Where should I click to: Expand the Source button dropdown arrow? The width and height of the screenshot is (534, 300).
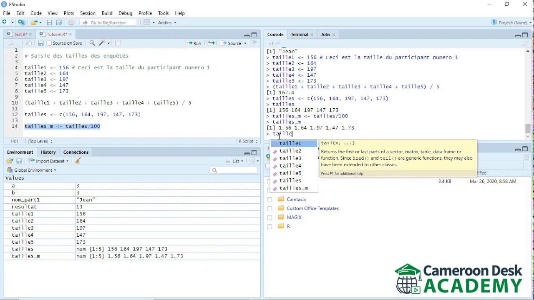[246, 43]
